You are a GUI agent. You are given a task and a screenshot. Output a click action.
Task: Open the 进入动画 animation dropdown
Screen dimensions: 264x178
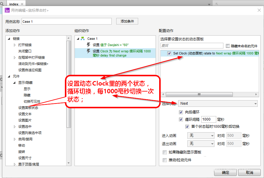tap(201, 136)
